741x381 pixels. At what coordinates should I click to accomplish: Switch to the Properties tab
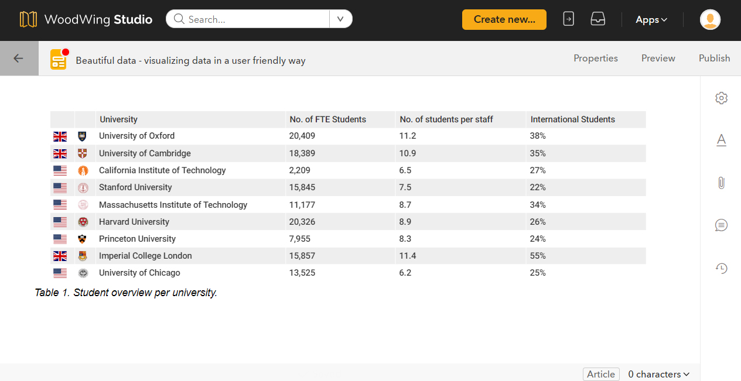pos(595,58)
